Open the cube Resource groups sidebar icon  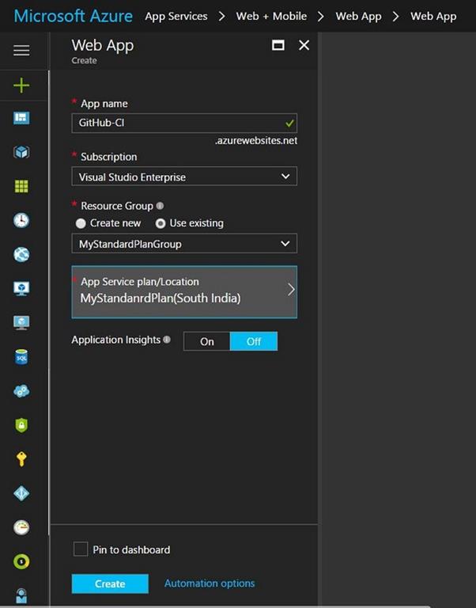21,152
